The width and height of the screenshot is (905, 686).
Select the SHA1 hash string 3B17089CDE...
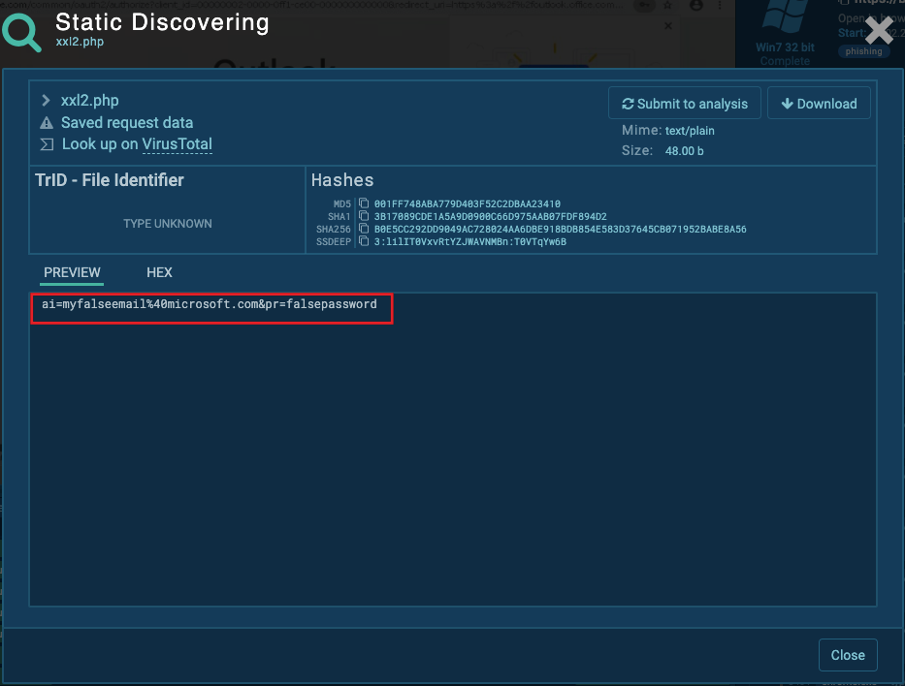(491, 216)
